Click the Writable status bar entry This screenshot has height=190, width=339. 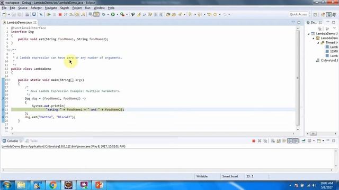click(x=202, y=176)
